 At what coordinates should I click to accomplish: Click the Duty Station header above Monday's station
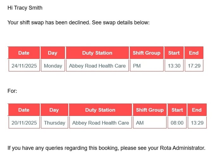coord(97,53)
